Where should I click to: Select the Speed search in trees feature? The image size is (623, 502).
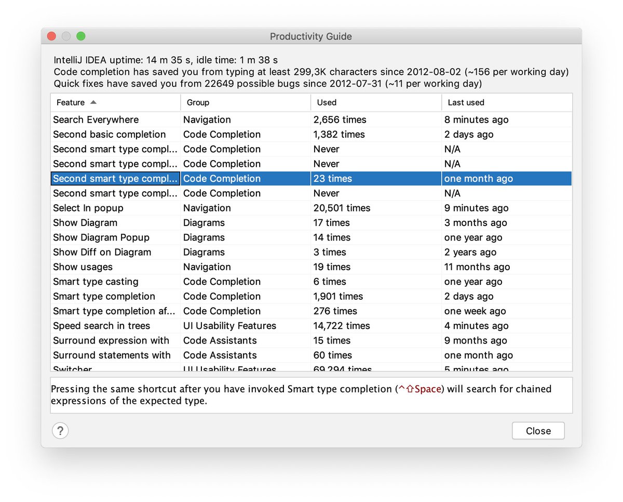point(115,326)
